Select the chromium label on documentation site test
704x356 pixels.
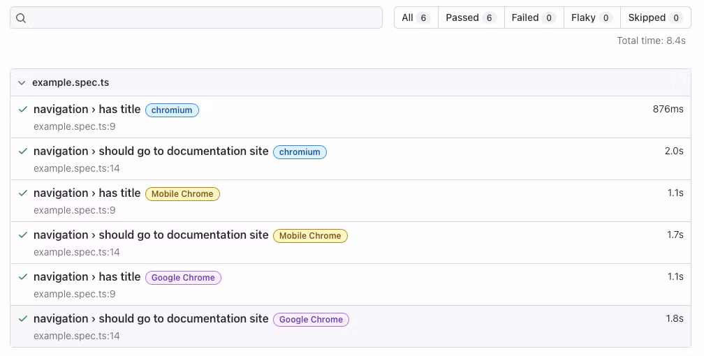click(300, 151)
